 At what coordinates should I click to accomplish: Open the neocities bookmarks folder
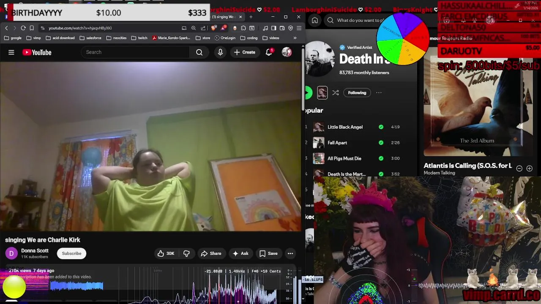116,38
